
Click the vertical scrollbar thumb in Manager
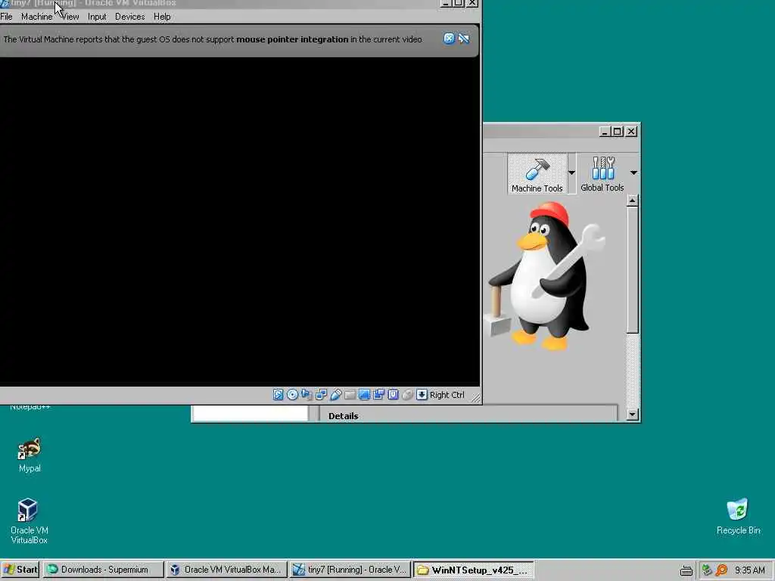click(x=632, y=270)
